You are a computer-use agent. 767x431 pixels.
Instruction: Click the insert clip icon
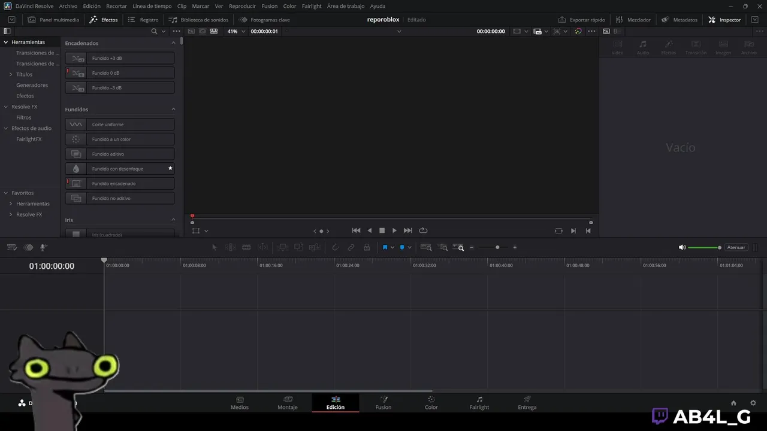[x=283, y=247]
